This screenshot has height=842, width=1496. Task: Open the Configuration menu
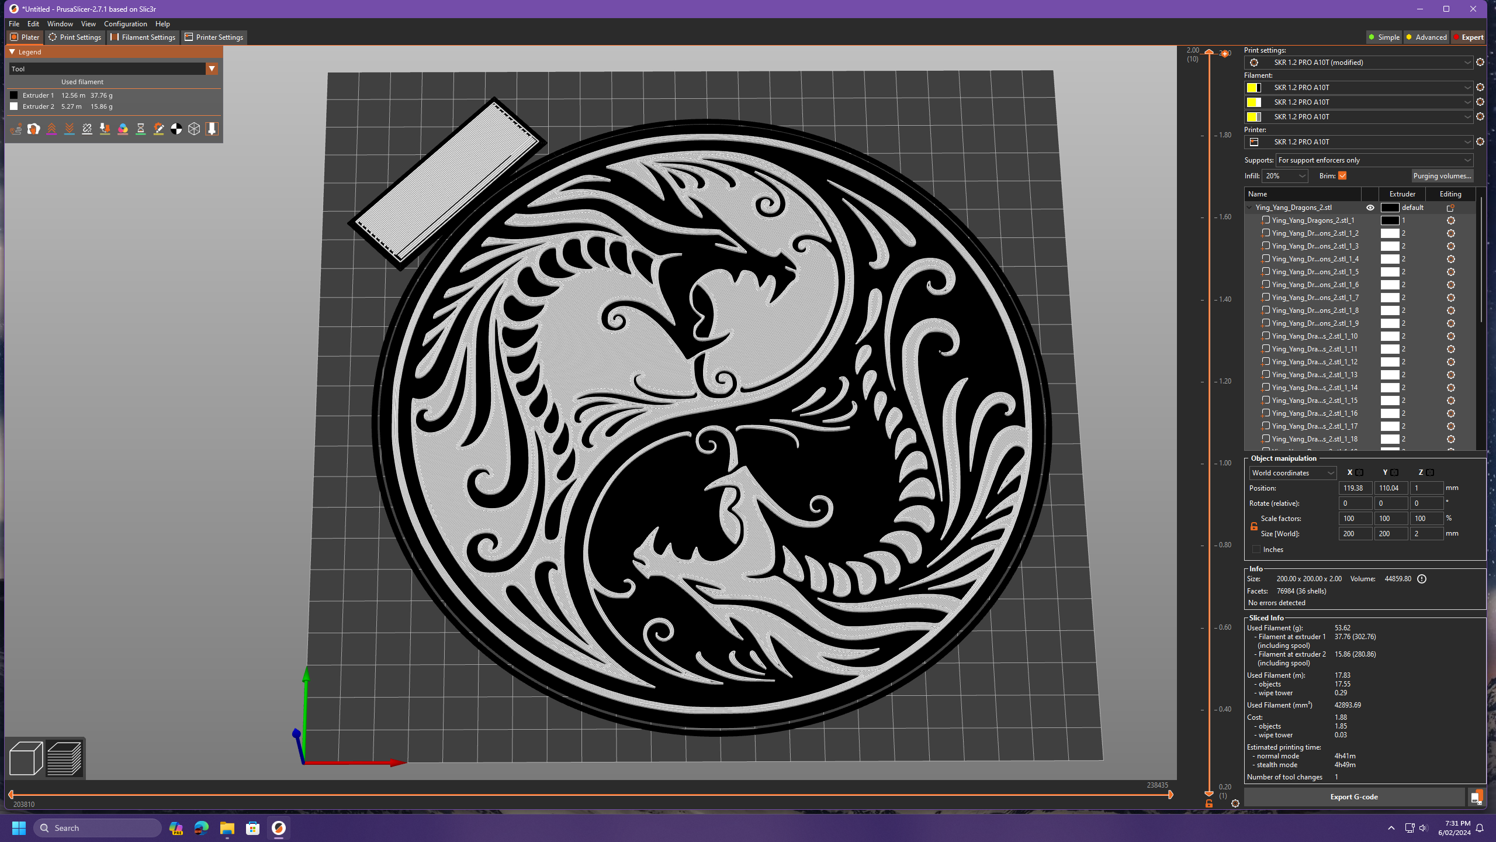tap(125, 24)
